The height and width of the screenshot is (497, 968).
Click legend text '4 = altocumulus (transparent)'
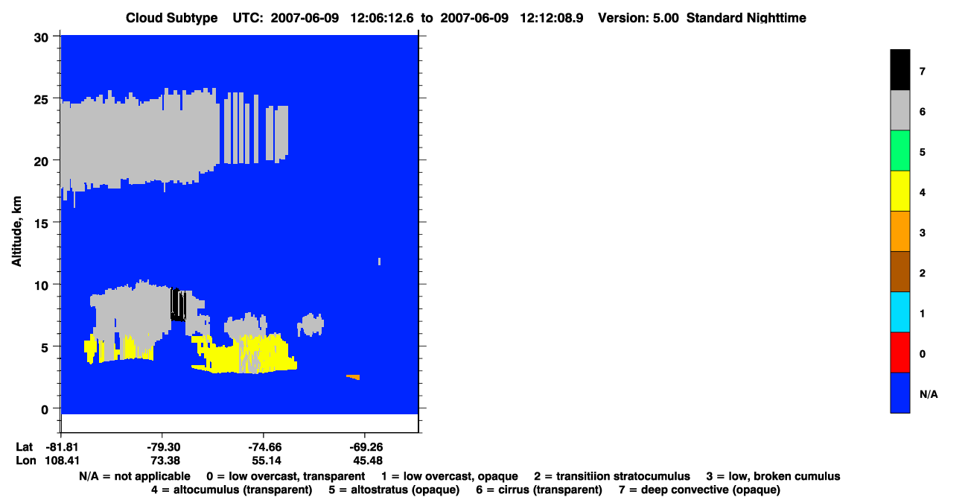232,490
